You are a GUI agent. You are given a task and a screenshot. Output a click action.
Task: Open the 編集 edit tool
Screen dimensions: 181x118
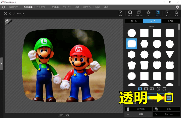coord(120,13)
